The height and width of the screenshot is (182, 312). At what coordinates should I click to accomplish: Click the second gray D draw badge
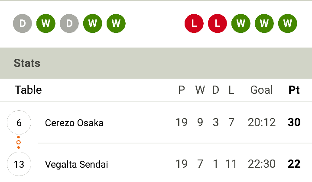pos(69,23)
